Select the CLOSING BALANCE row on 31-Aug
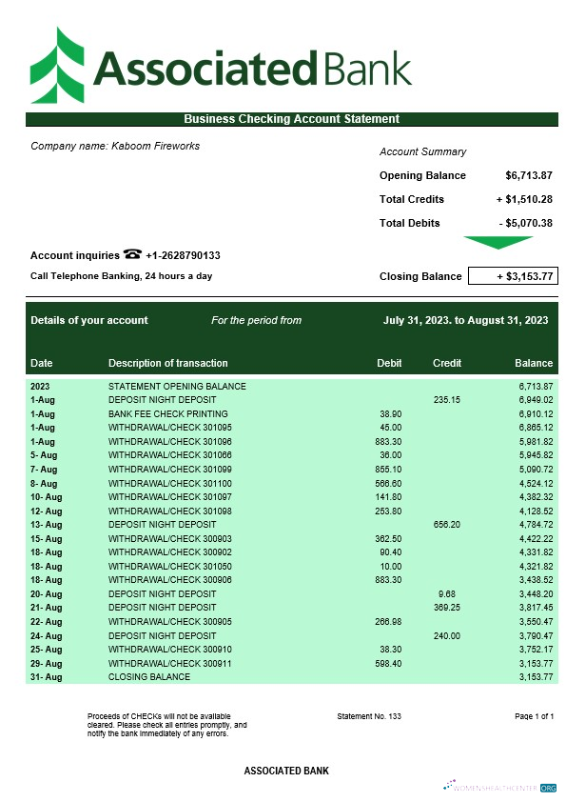 pyautogui.click(x=292, y=676)
